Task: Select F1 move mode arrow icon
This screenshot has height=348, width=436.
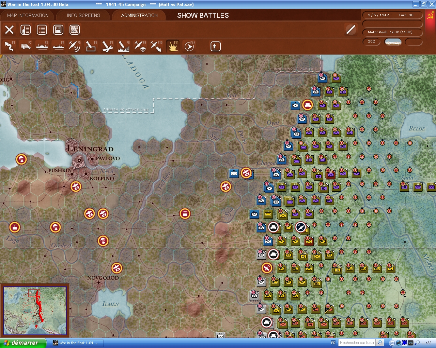Action: 9,46
